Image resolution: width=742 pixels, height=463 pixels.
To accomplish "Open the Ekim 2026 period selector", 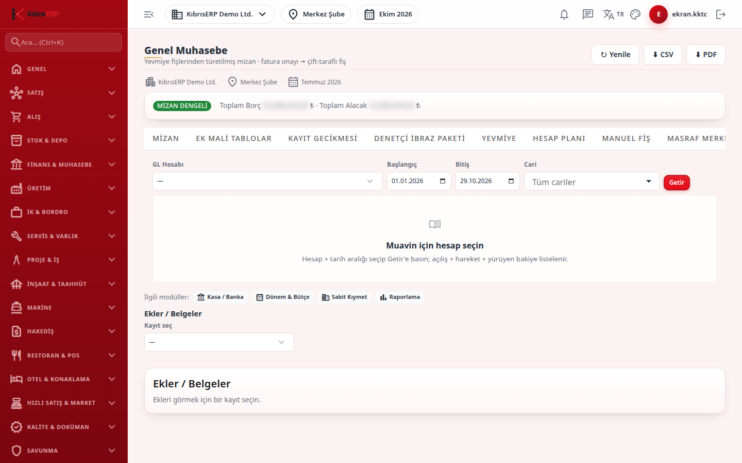I will coord(388,14).
